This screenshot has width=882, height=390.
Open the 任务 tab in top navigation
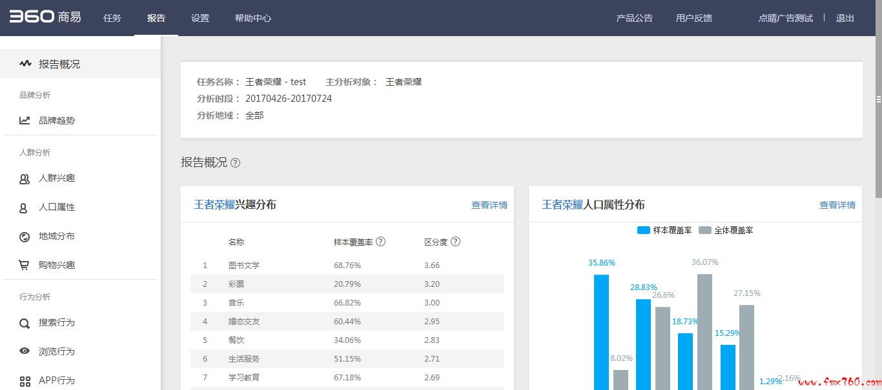(112, 18)
